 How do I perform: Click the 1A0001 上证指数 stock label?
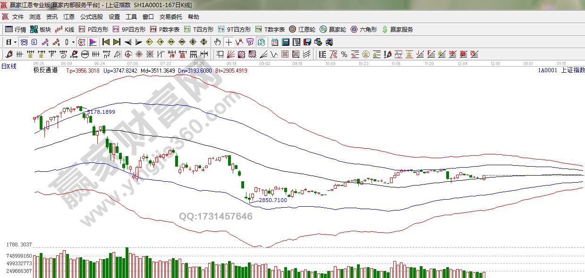(x=561, y=70)
